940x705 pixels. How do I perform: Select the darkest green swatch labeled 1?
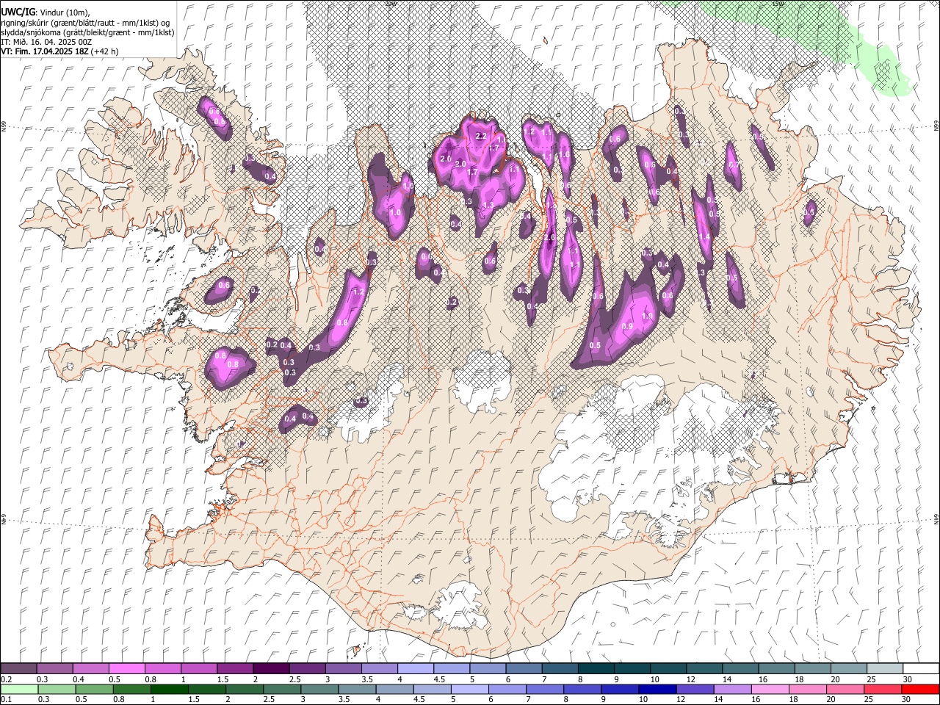[x=170, y=689]
